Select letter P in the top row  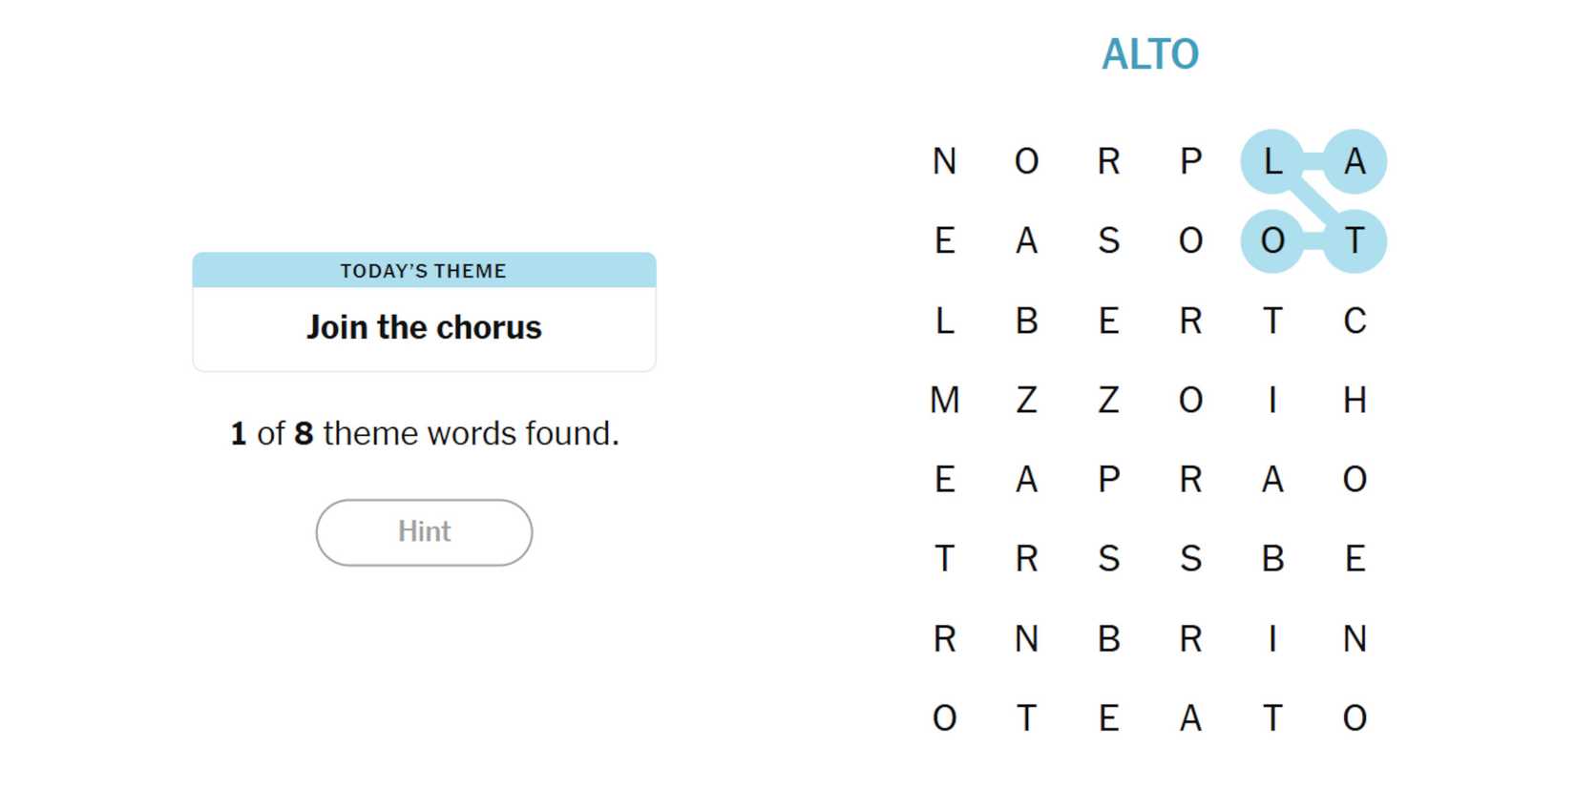click(x=1190, y=161)
